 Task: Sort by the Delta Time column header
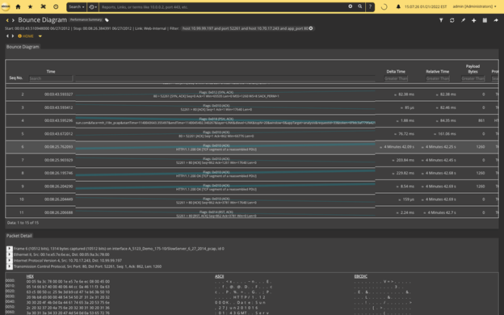point(396,71)
